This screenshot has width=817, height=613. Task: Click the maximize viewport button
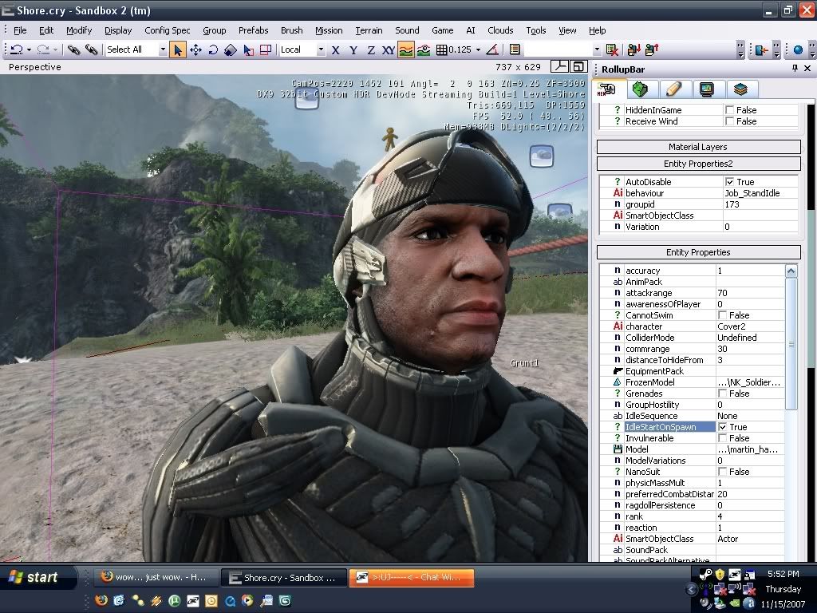click(579, 67)
